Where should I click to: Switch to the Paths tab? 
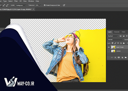tap(123, 32)
